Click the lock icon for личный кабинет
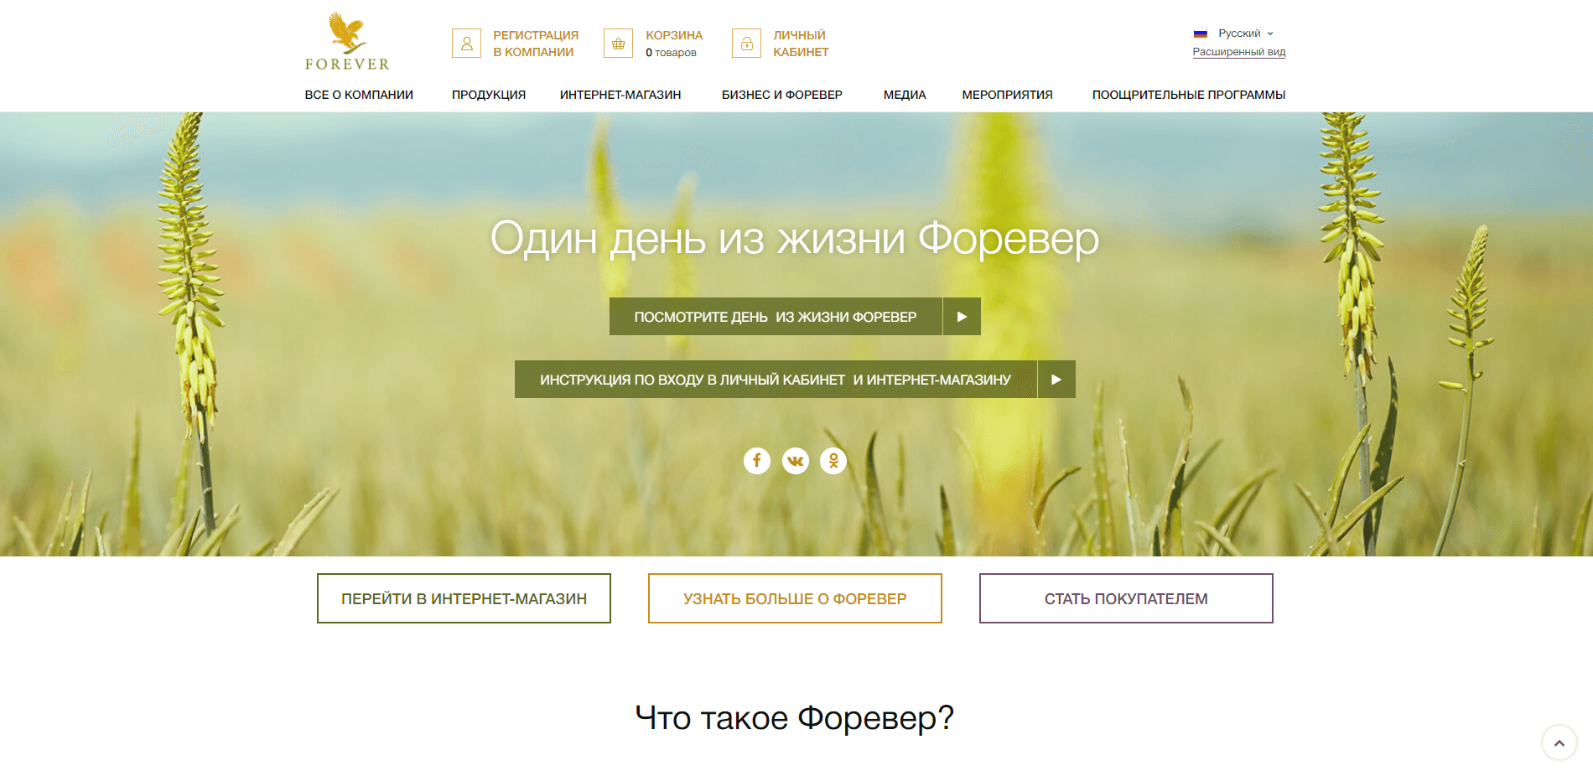Image resolution: width=1593 pixels, height=781 pixels. 745,43
